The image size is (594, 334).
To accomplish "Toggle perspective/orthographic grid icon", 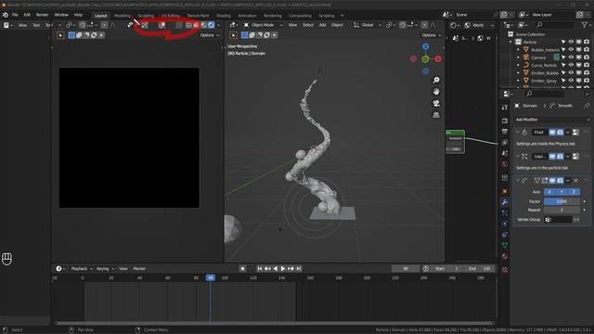I will 436,115.
